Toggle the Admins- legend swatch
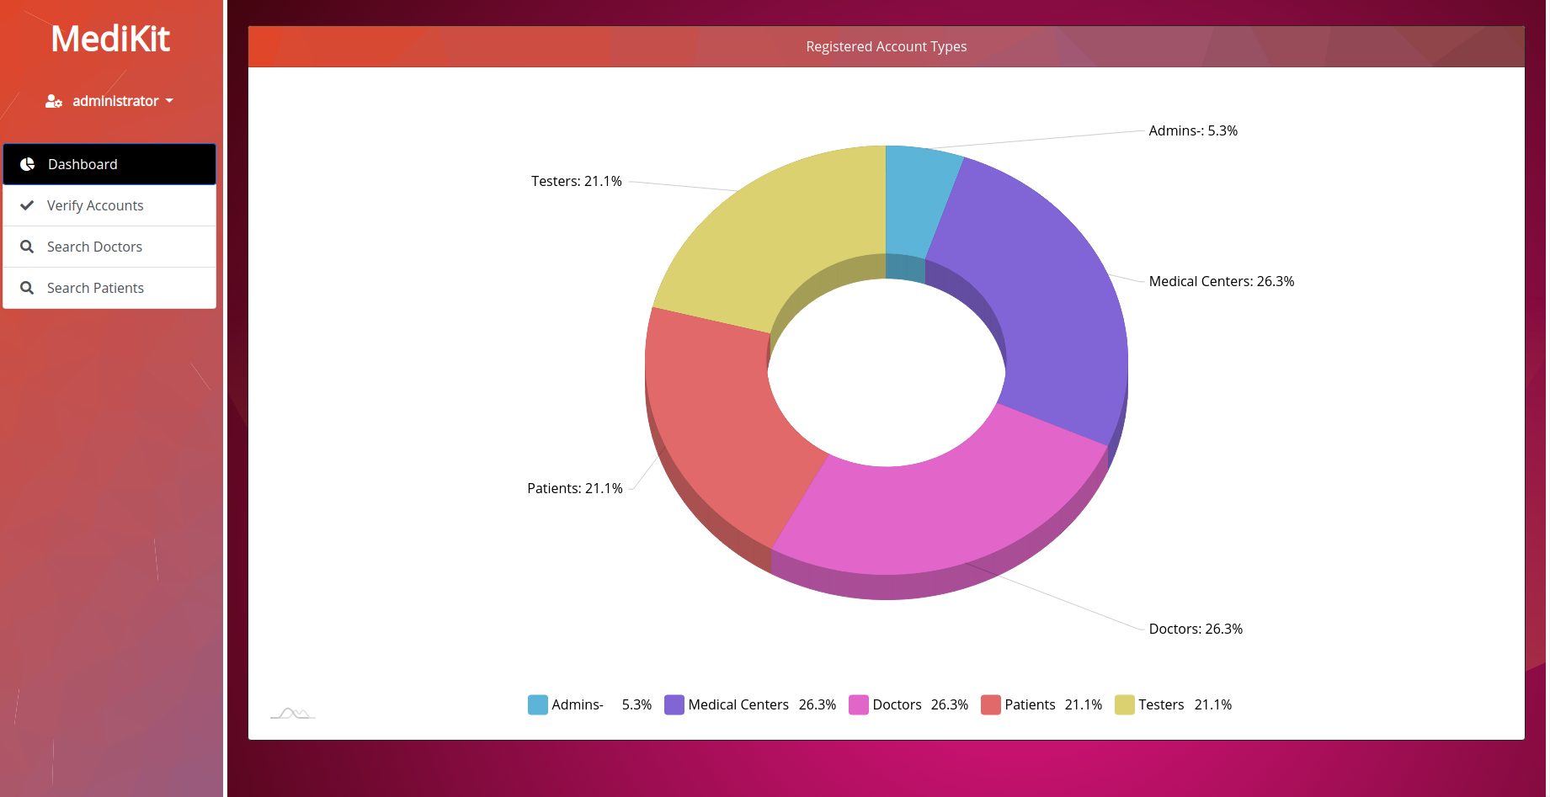 tap(538, 704)
